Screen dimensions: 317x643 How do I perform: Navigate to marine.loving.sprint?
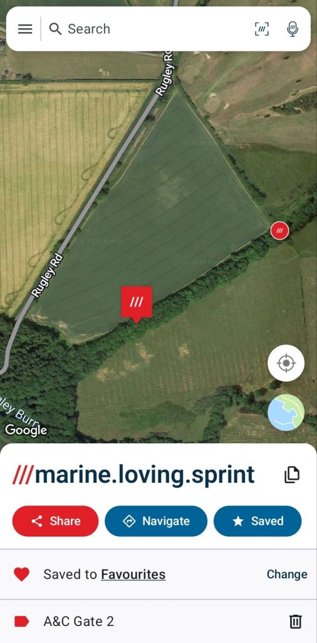[x=156, y=521]
